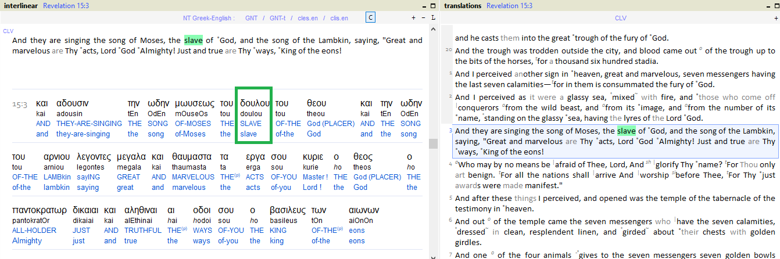Select the Greek word οδοι

click(x=201, y=210)
